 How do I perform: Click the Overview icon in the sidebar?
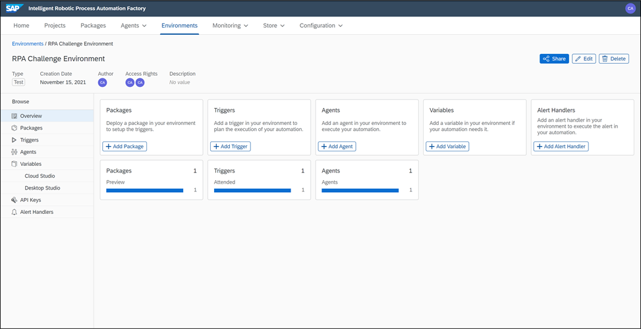coord(14,116)
